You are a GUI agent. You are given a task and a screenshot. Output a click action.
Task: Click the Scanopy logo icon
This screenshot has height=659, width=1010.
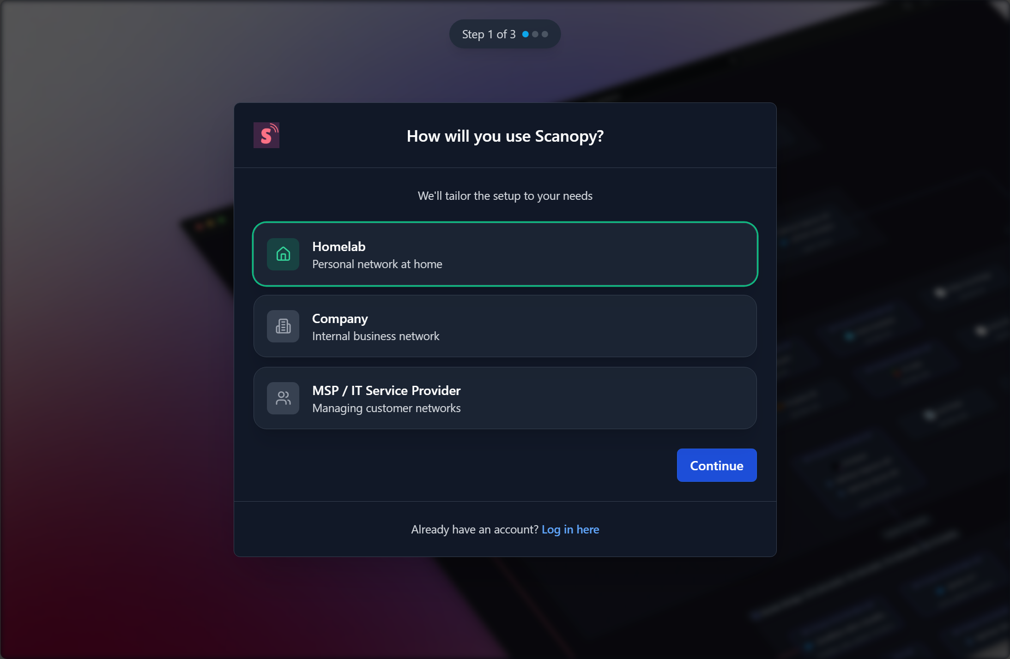266,135
